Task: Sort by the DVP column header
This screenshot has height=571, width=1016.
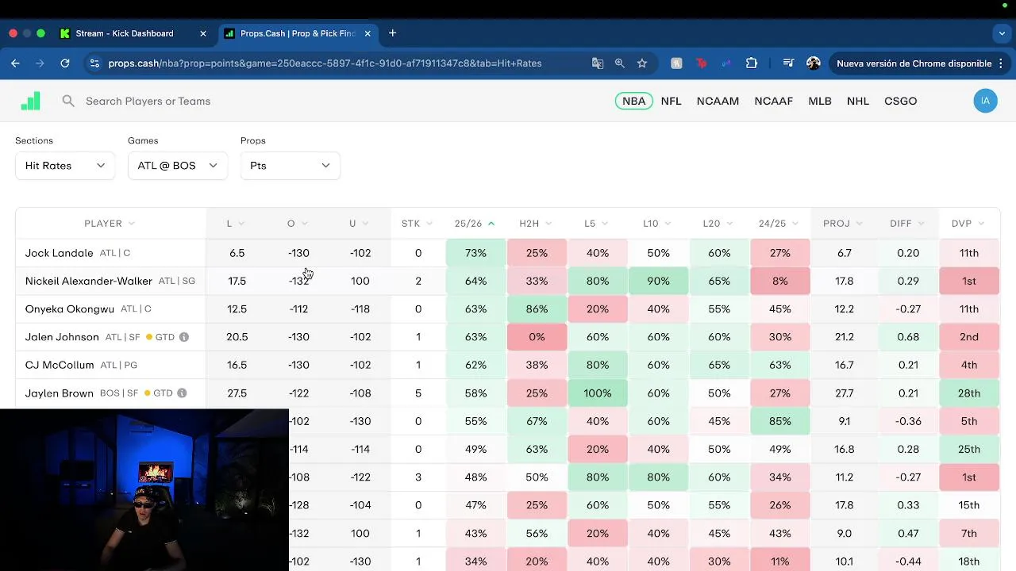Action: coord(968,224)
